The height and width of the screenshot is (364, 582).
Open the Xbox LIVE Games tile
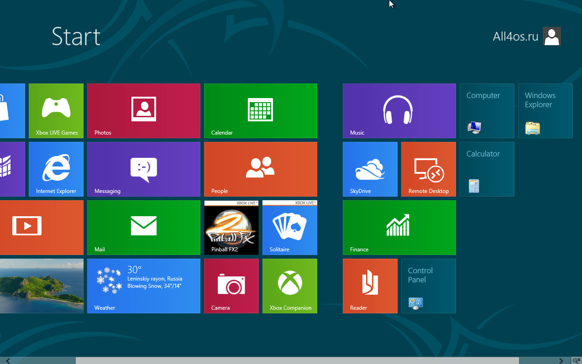(56, 111)
